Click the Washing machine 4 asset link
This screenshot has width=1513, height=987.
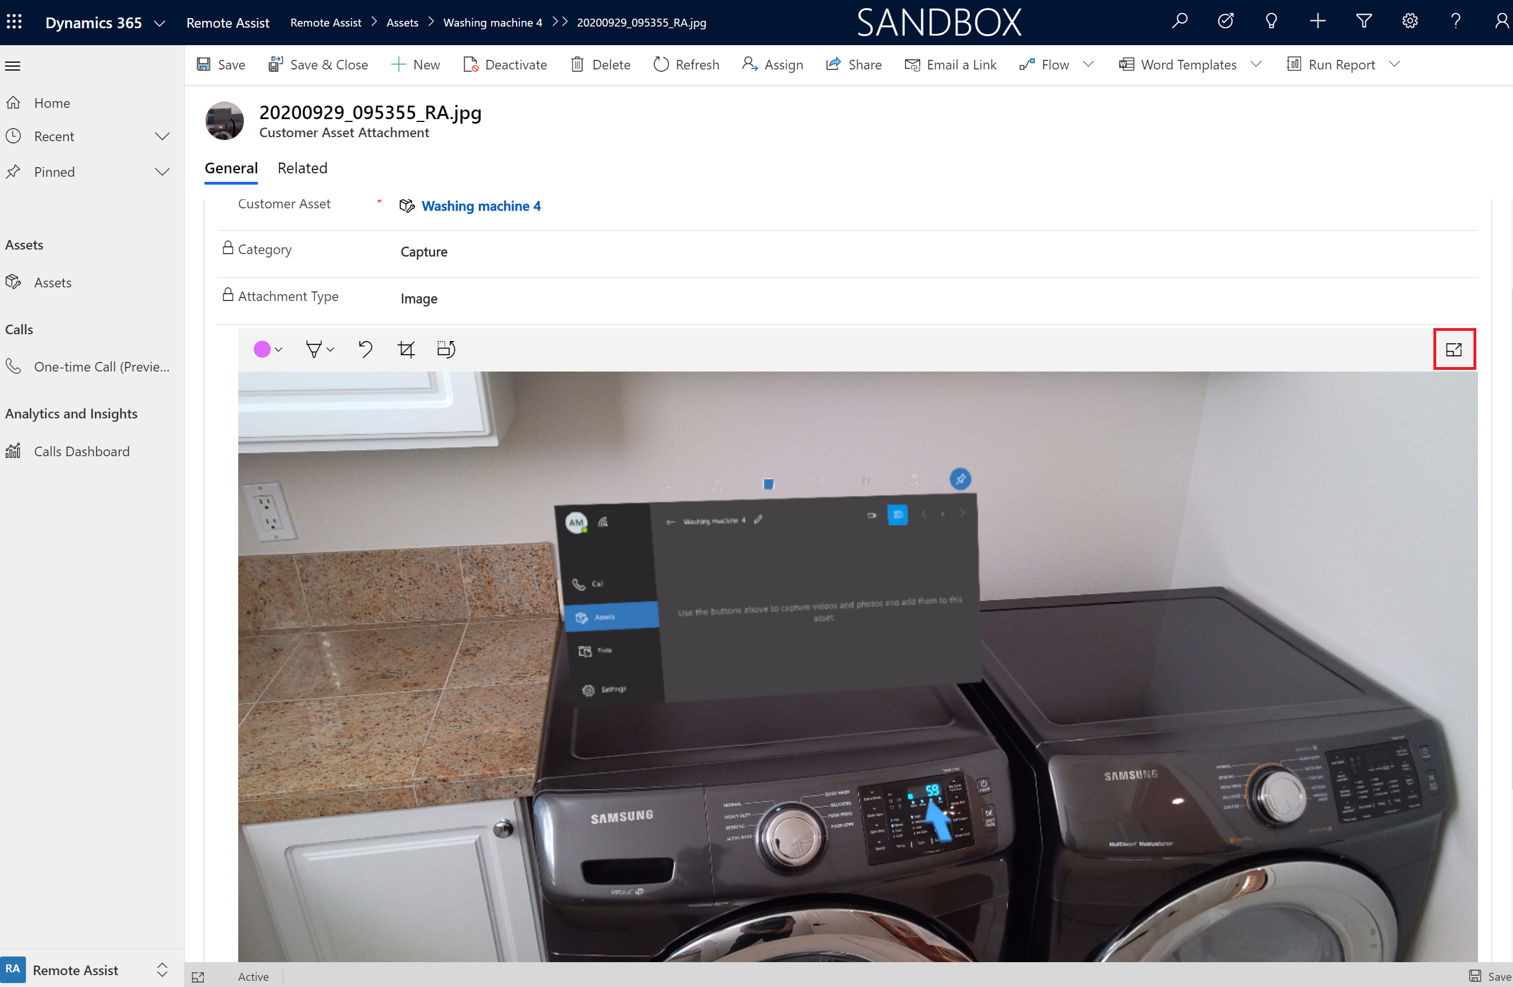click(x=481, y=205)
